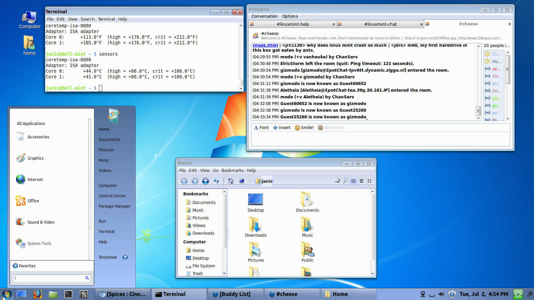Launch the file manager from taskbar launcher
534x300 pixels.
point(53,294)
